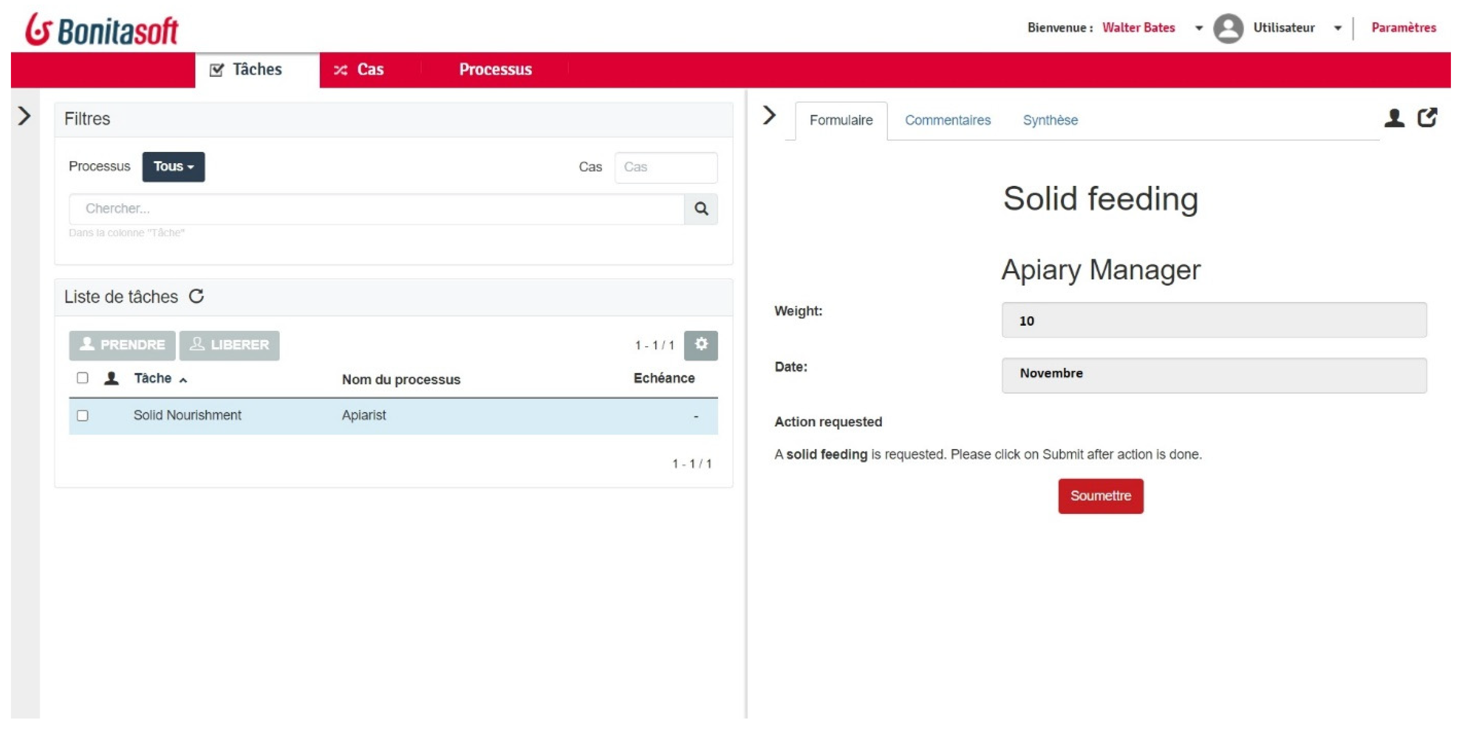Expand the Walter Bates dropdown arrow

(1198, 28)
